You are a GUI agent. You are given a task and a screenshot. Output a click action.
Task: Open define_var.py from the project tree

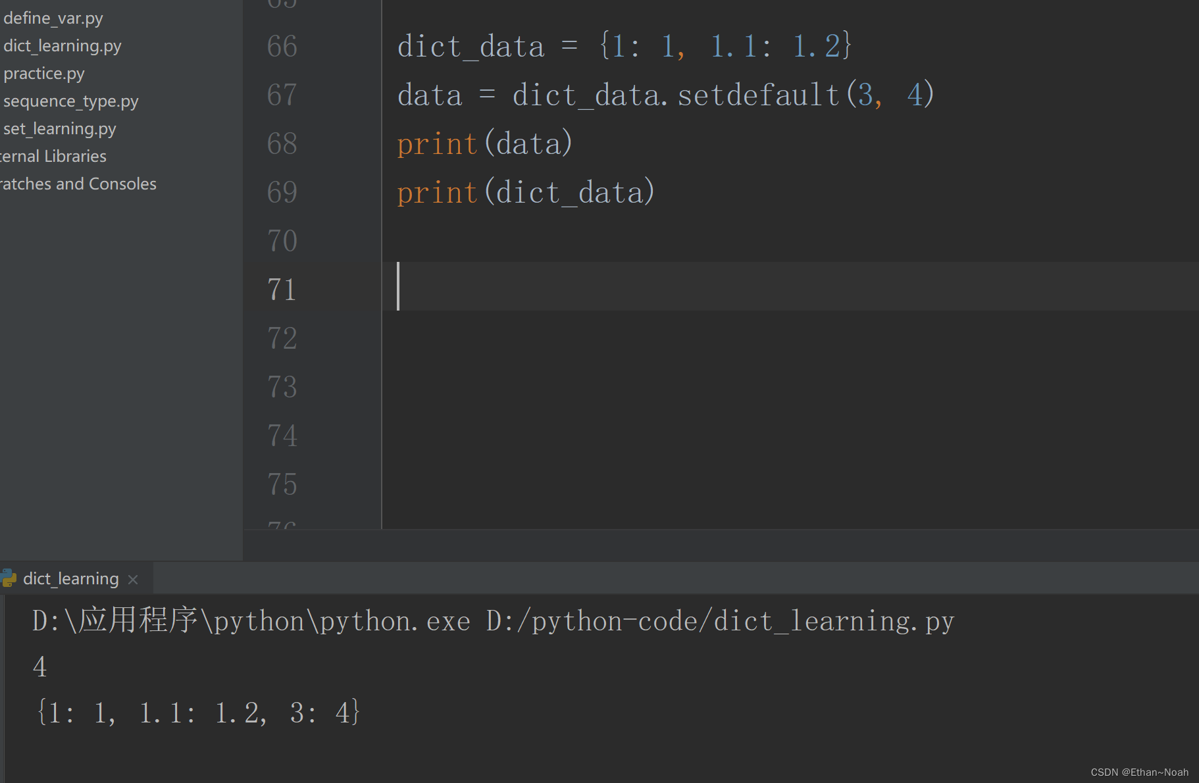[x=53, y=18]
